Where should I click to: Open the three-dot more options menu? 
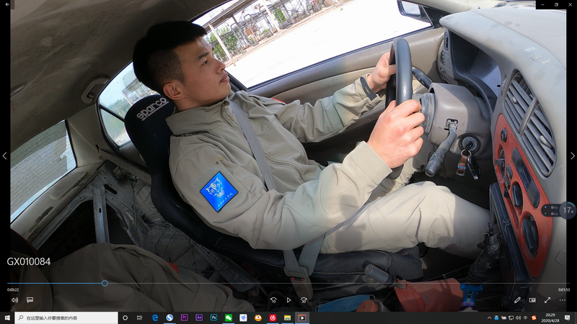(563, 300)
